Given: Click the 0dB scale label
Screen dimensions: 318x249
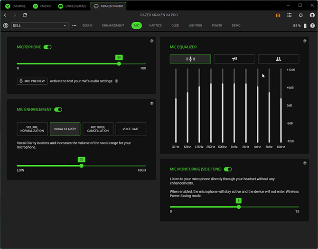Looking at the screenshot, I should coord(289,106).
